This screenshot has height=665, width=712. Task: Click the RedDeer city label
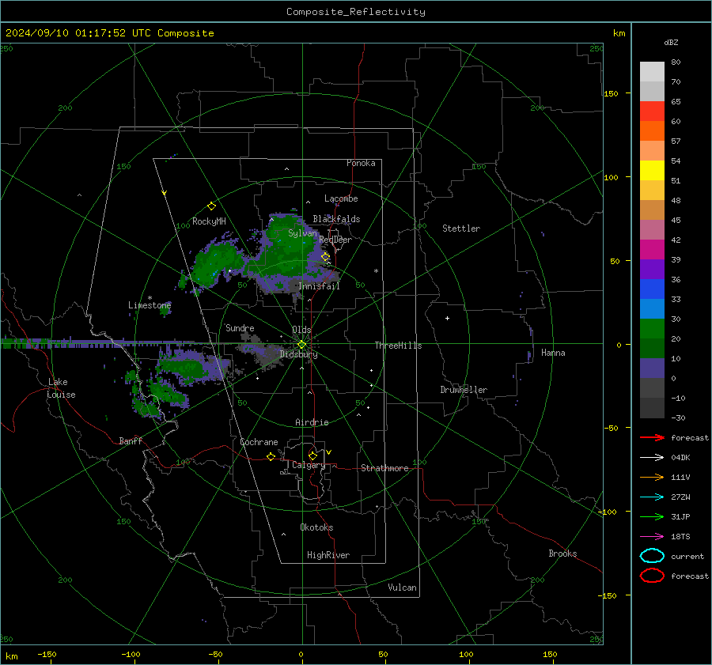click(335, 240)
